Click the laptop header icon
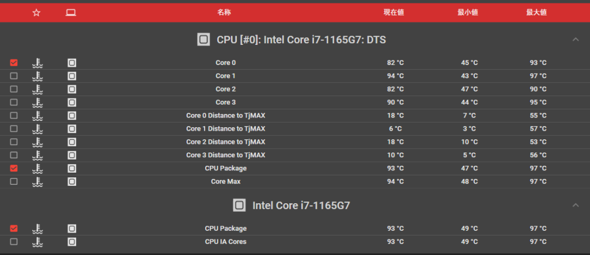Screen dimensions: 590x255 point(71,12)
